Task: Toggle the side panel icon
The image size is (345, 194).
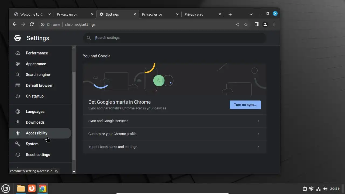Action: [256, 24]
